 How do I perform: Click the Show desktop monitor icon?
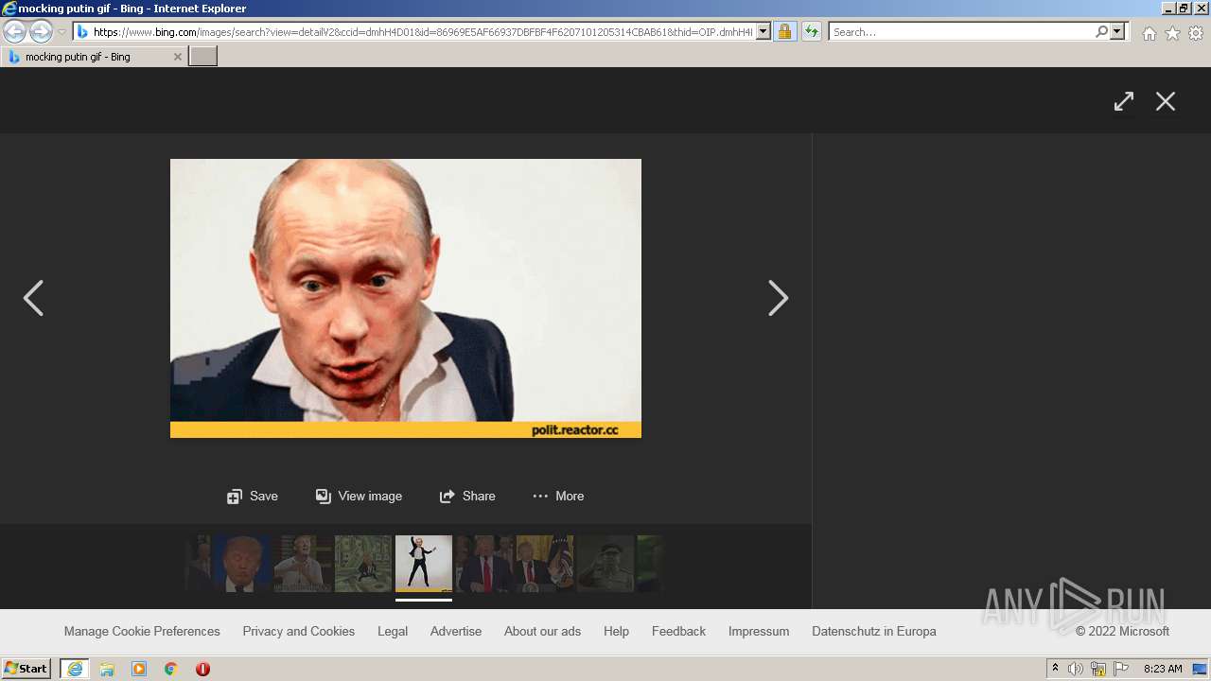click(x=1200, y=669)
